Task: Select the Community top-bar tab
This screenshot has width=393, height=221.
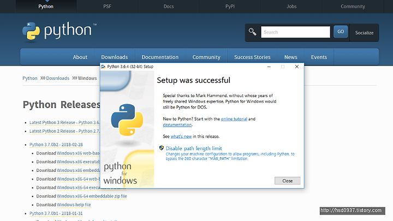Action: pyautogui.click(x=353, y=6)
